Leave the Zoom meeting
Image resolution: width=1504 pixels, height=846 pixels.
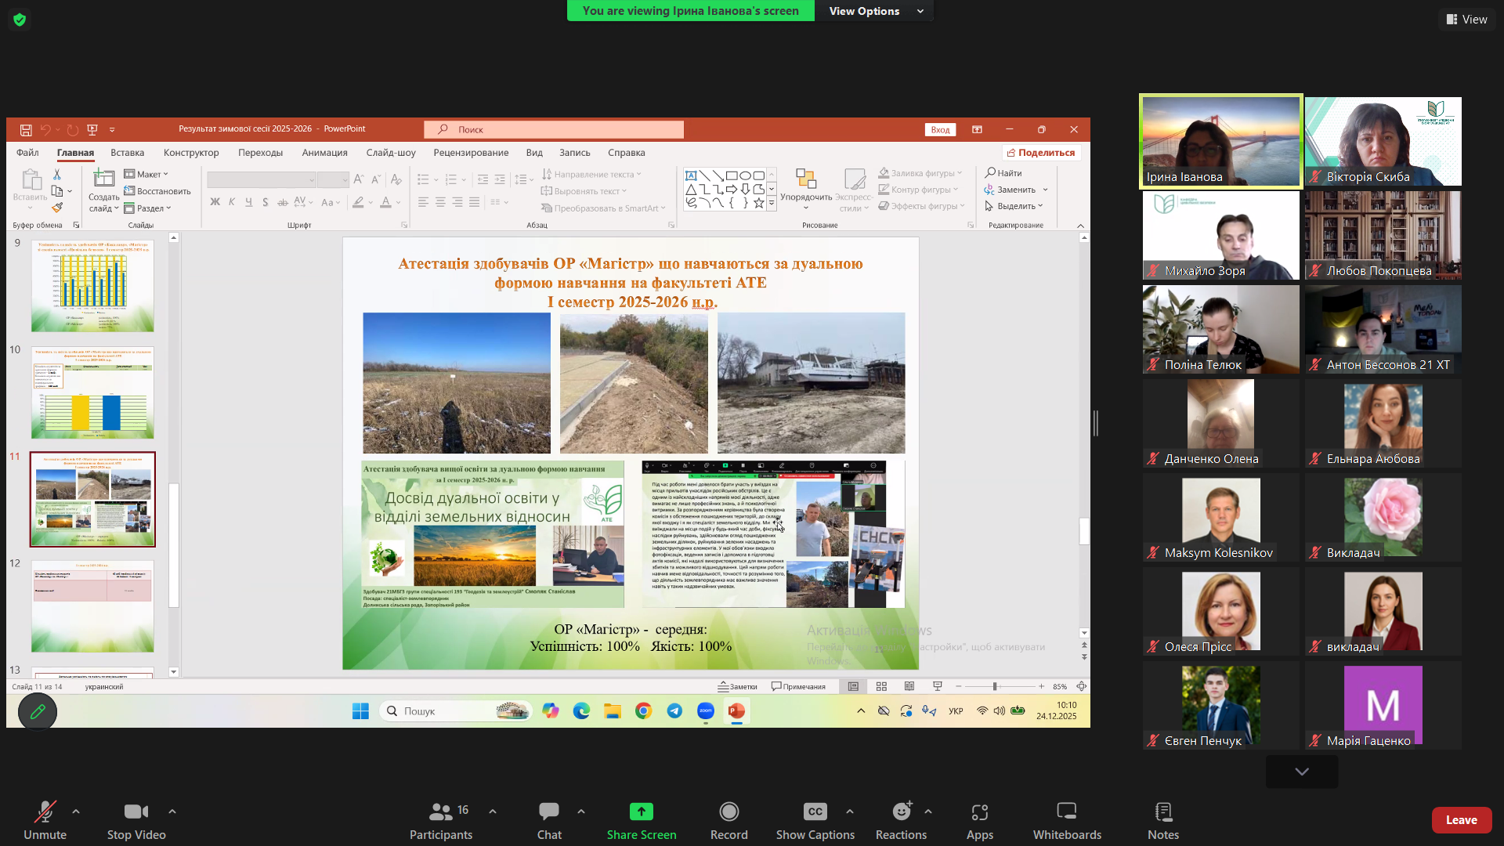(x=1462, y=819)
